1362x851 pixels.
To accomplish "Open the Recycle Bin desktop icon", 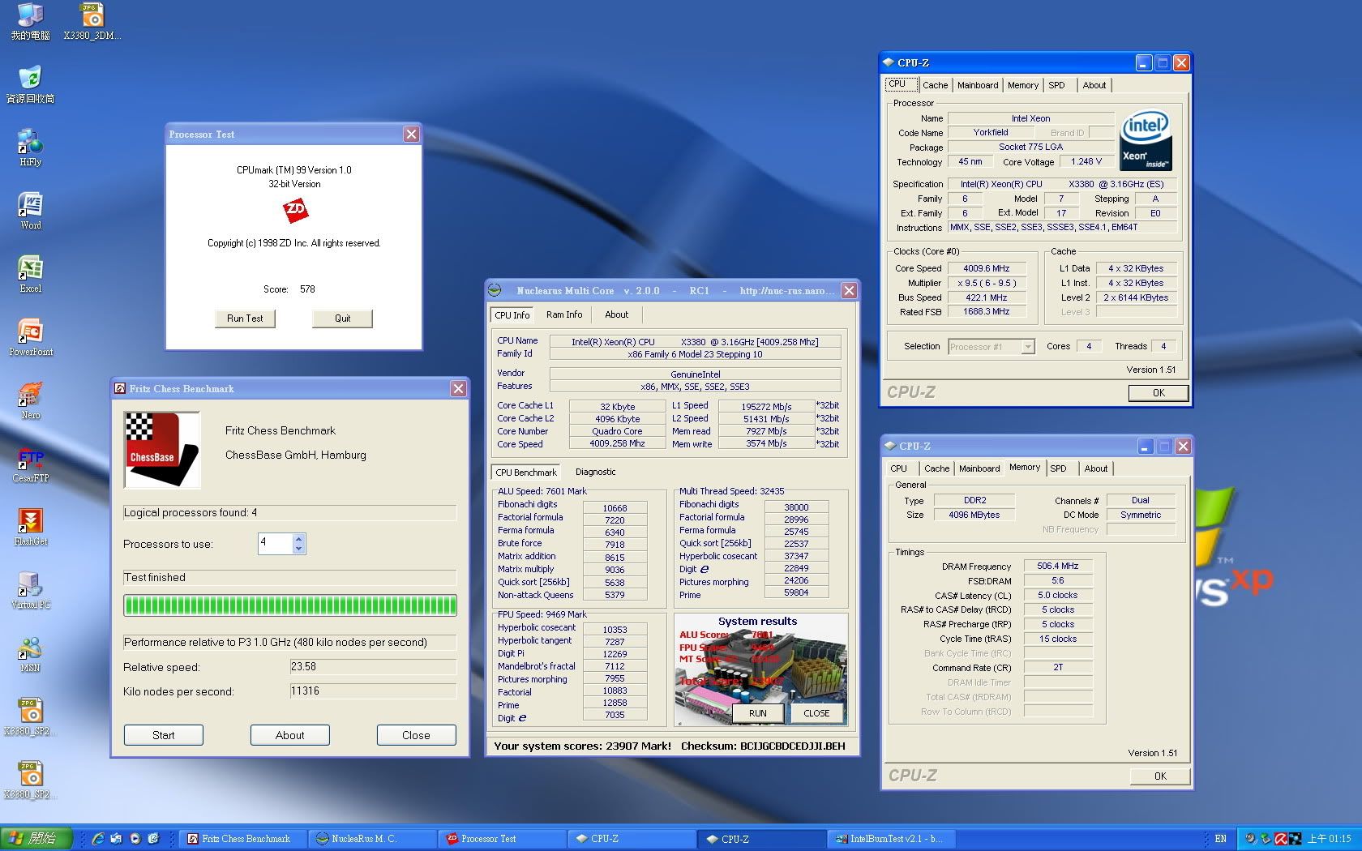I will (30, 84).
